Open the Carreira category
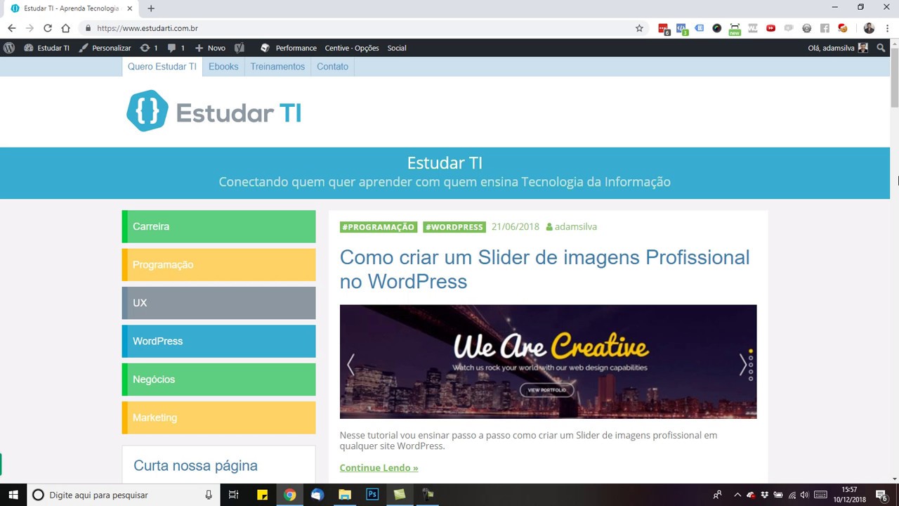 [x=219, y=226]
